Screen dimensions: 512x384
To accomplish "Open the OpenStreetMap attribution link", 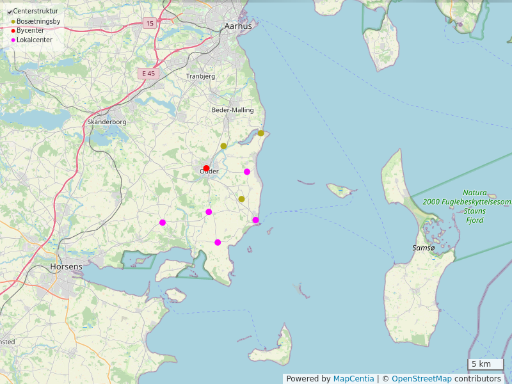I will pyautogui.click(x=421, y=379).
